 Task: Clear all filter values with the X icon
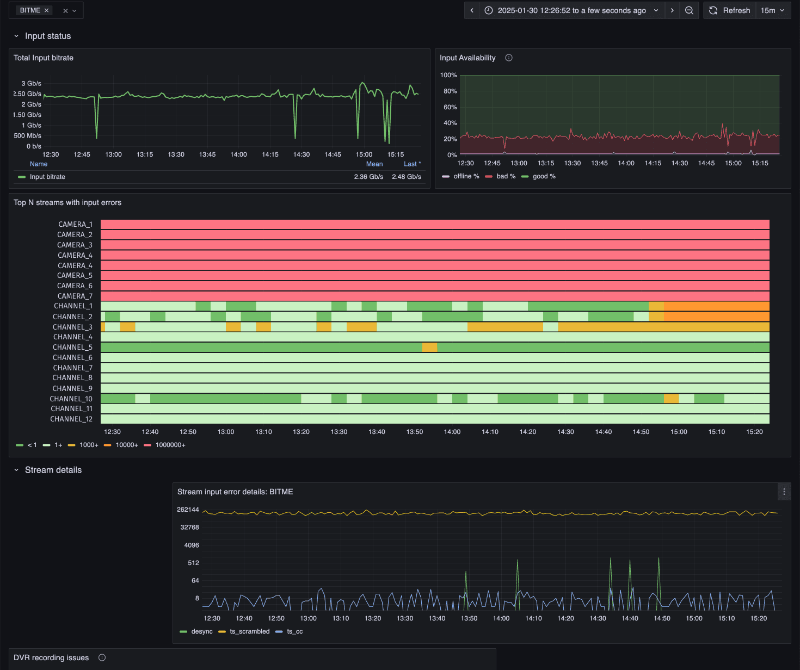(x=65, y=10)
